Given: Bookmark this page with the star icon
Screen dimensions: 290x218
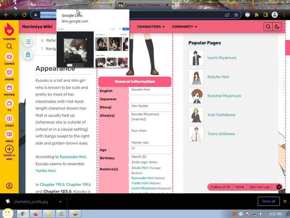Looking at the screenshot, I should pos(236,15).
